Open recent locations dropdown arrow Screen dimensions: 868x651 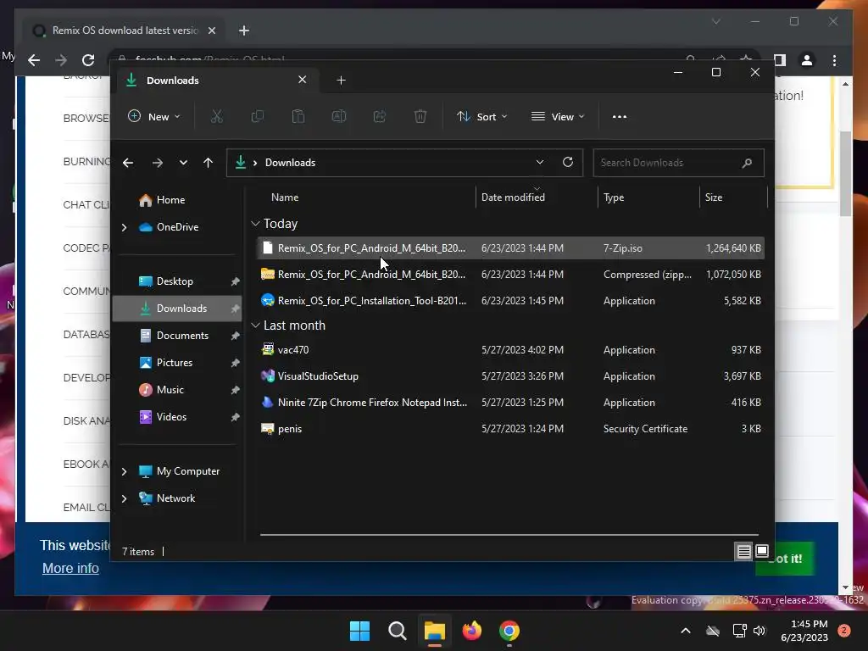[183, 163]
